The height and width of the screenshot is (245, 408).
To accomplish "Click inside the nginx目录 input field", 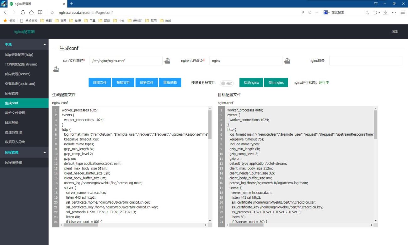I will (365, 60).
